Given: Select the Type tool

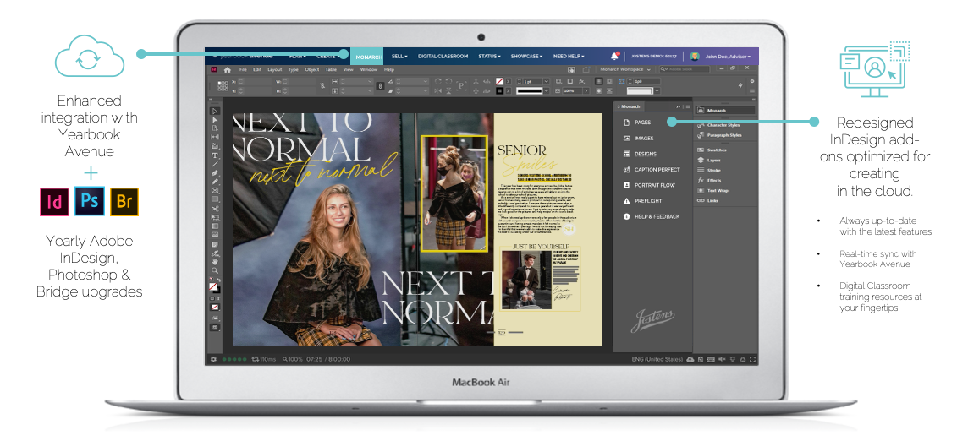Looking at the screenshot, I should click(x=215, y=155).
